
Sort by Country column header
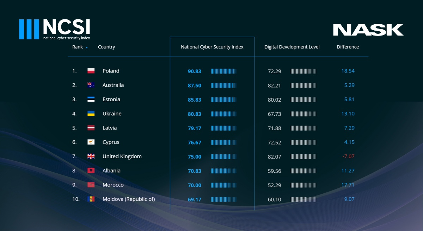[106, 47]
